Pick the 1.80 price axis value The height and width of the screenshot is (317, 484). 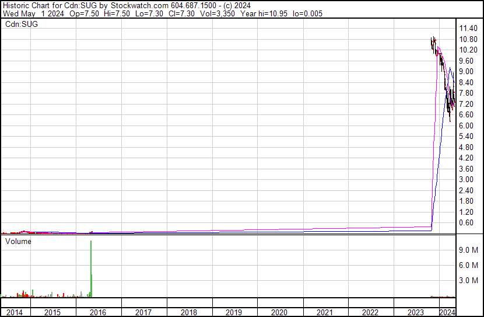tap(466, 201)
